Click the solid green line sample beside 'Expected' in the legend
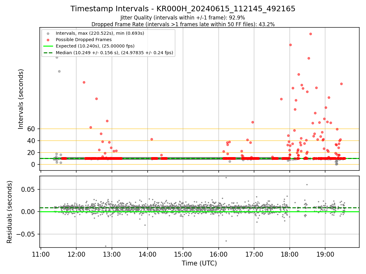The height and width of the screenshot is (274, 366). pyautogui.click(x=48, y=46)
